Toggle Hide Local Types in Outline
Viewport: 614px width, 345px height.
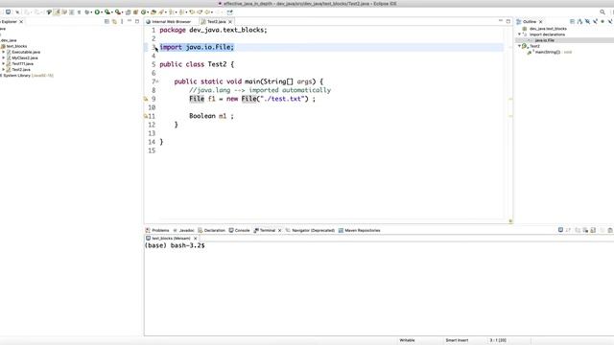(x=610, y=21)
